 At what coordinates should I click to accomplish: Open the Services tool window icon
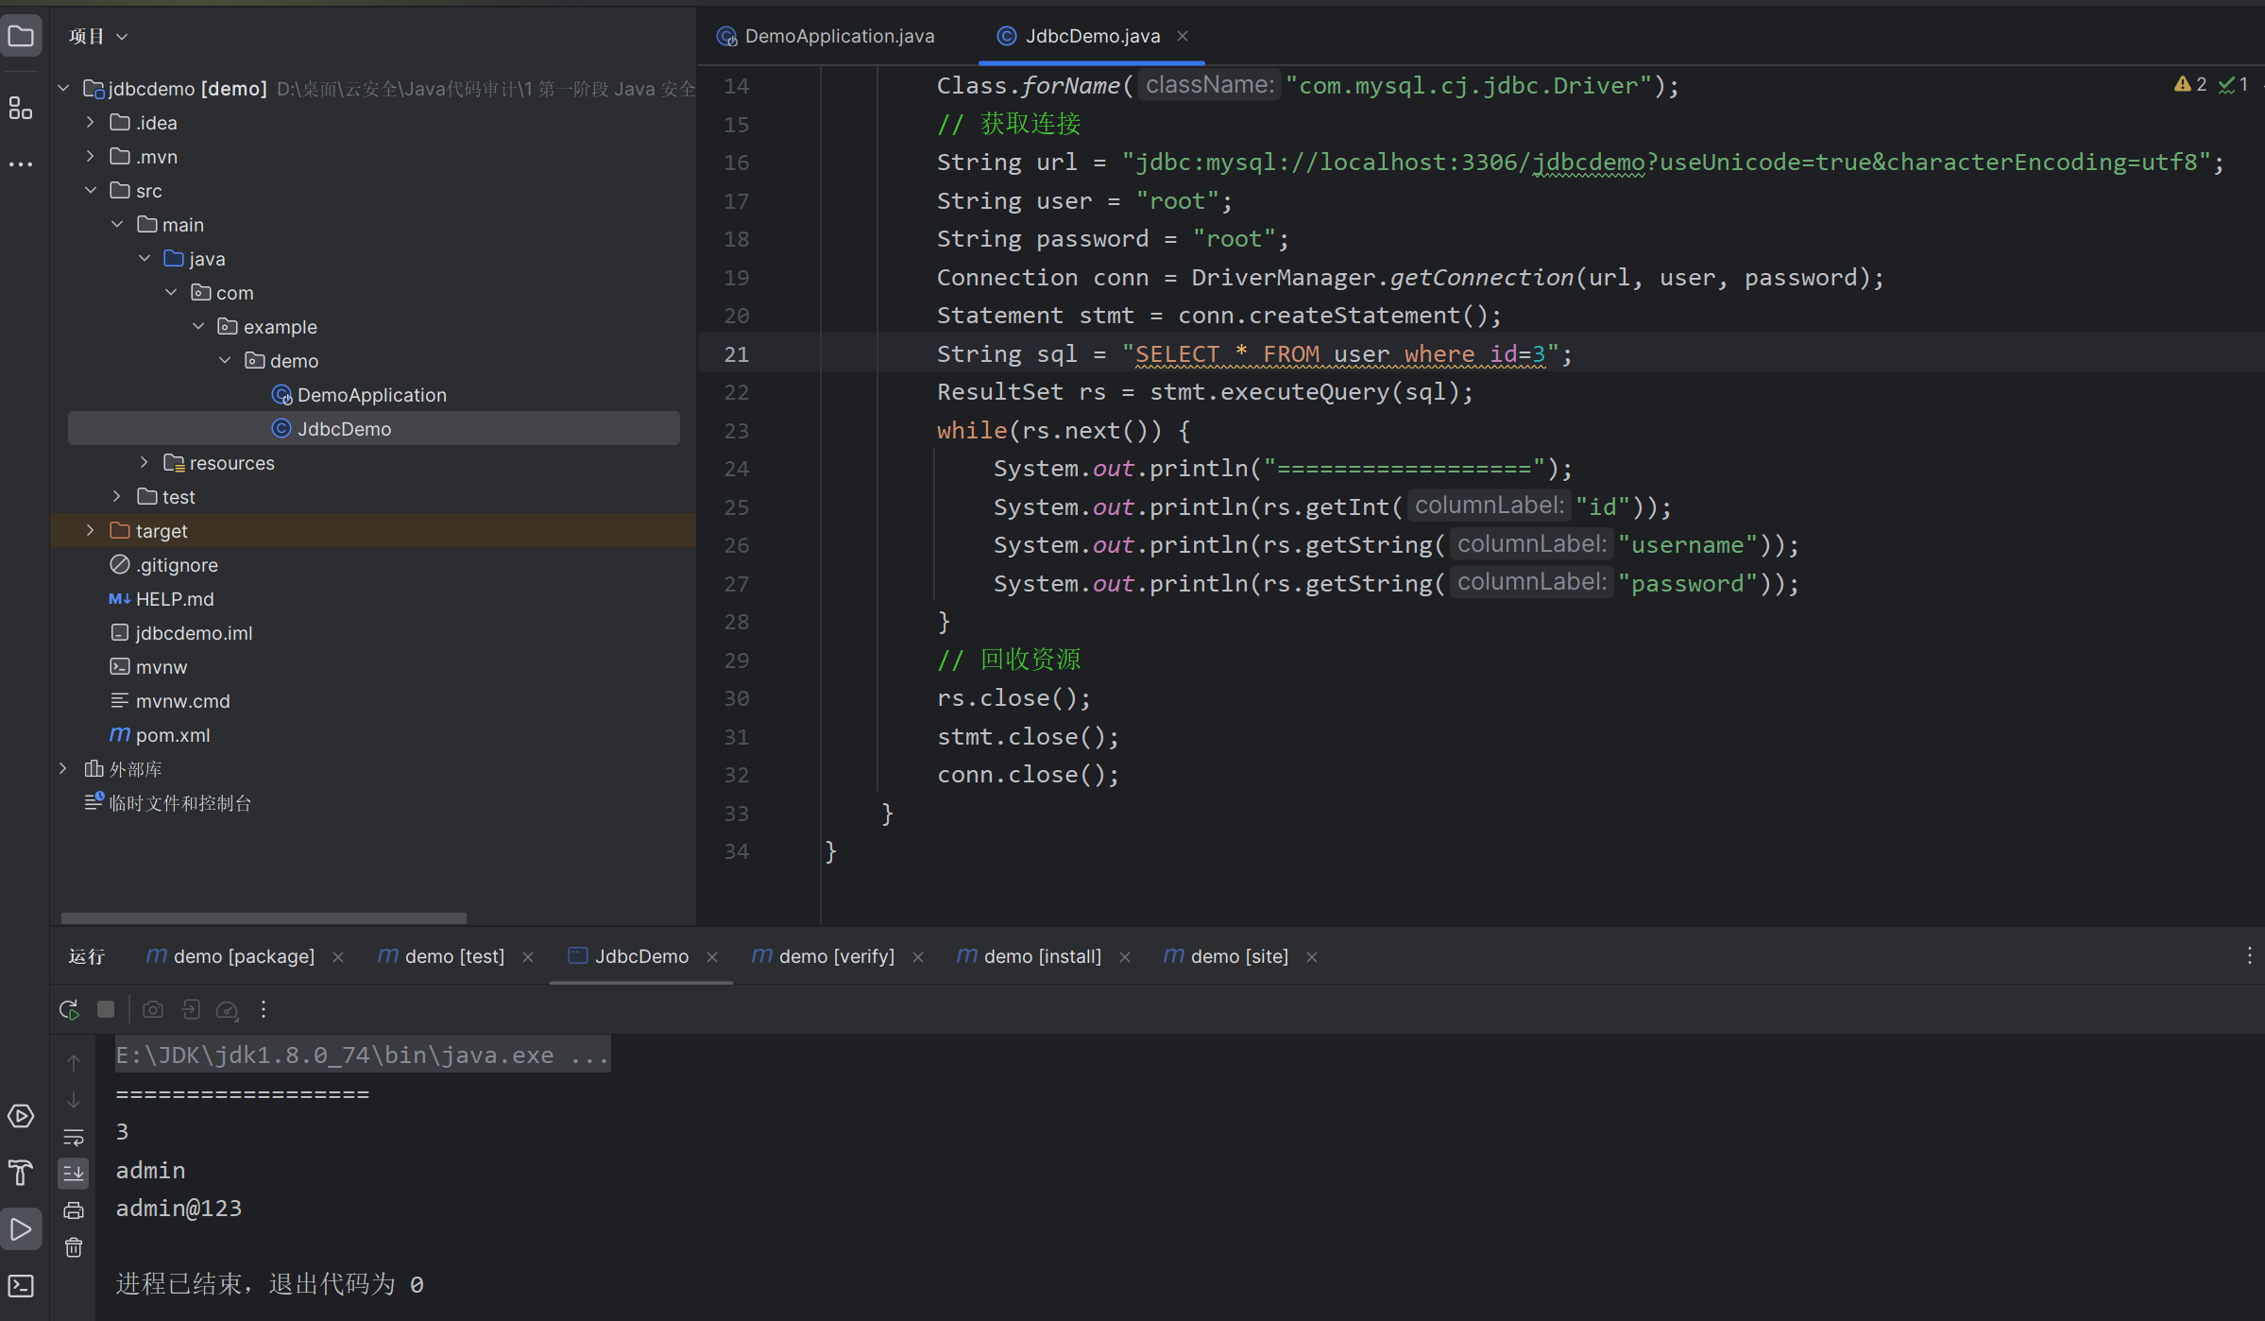(21, 1116)
